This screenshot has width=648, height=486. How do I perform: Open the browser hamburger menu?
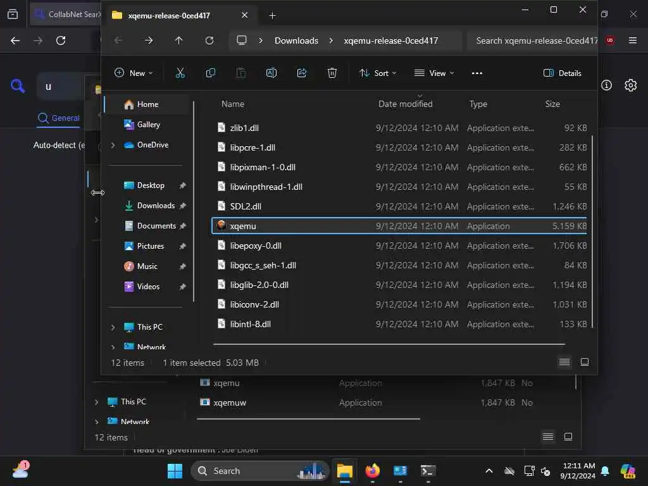coord(632,40)
